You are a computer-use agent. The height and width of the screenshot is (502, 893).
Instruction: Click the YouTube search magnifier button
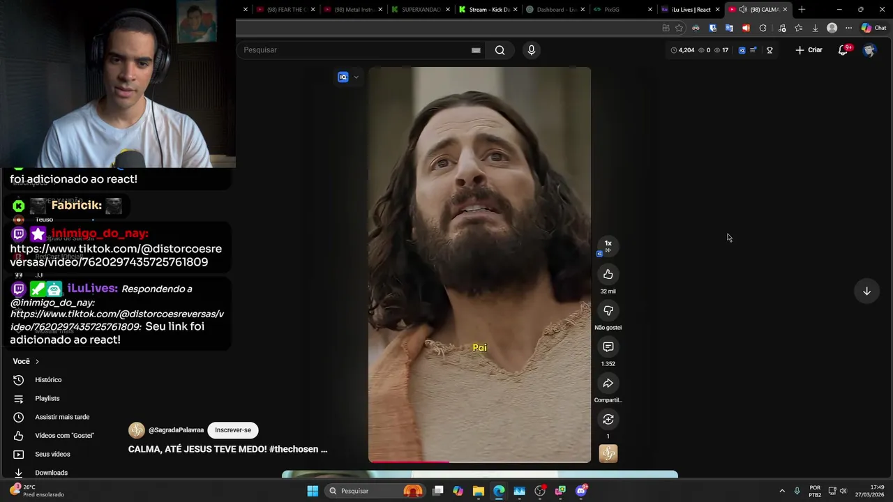[x=500, y=50]
